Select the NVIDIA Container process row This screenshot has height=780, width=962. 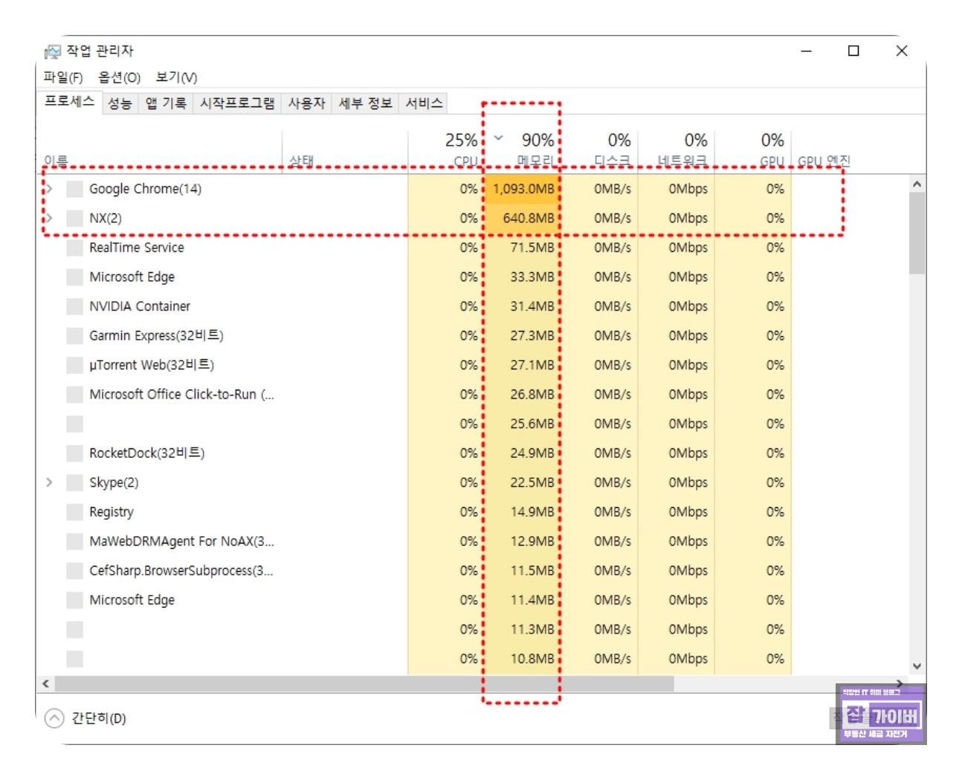pos(472,306)
